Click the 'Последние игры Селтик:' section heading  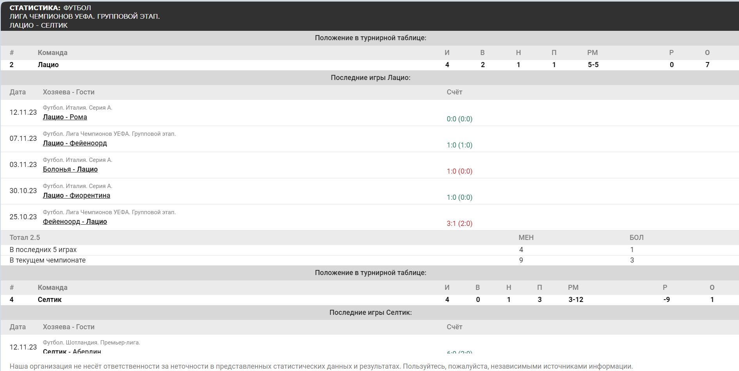coord(370,312)
